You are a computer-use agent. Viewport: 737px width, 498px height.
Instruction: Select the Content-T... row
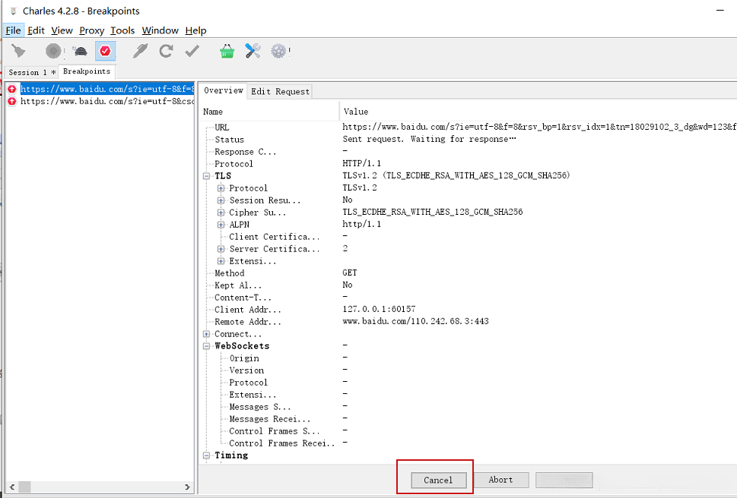coord(468,298)
